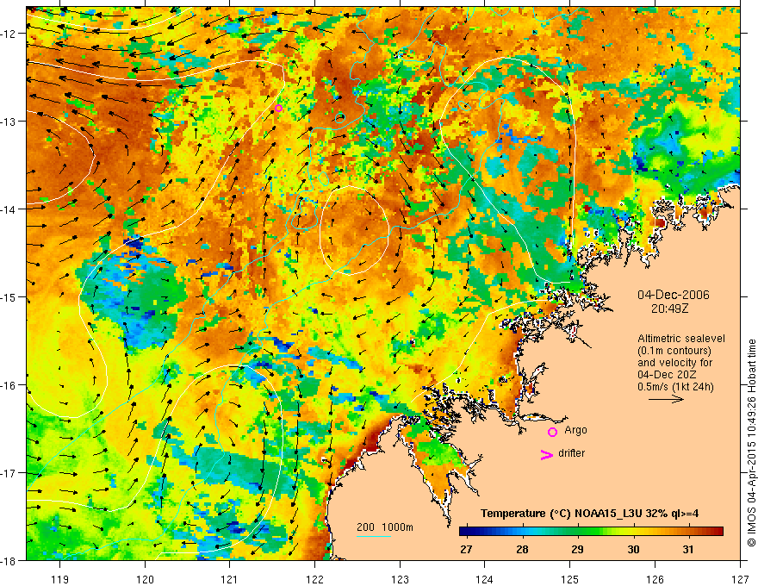
Task: Click the longitude axis label '123'
Action: [400, 579]
